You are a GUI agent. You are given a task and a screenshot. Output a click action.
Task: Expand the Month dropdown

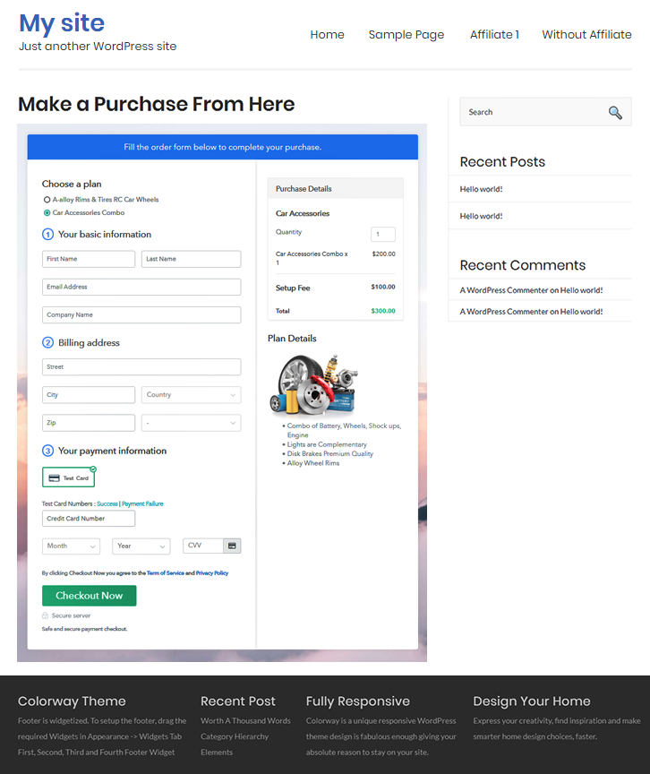(x=71, y=546)
